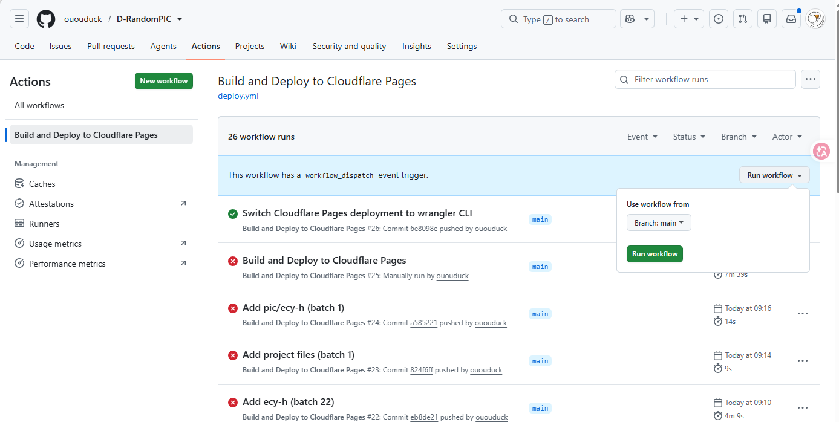Switch to the Code tab

(x=24, y=46)
